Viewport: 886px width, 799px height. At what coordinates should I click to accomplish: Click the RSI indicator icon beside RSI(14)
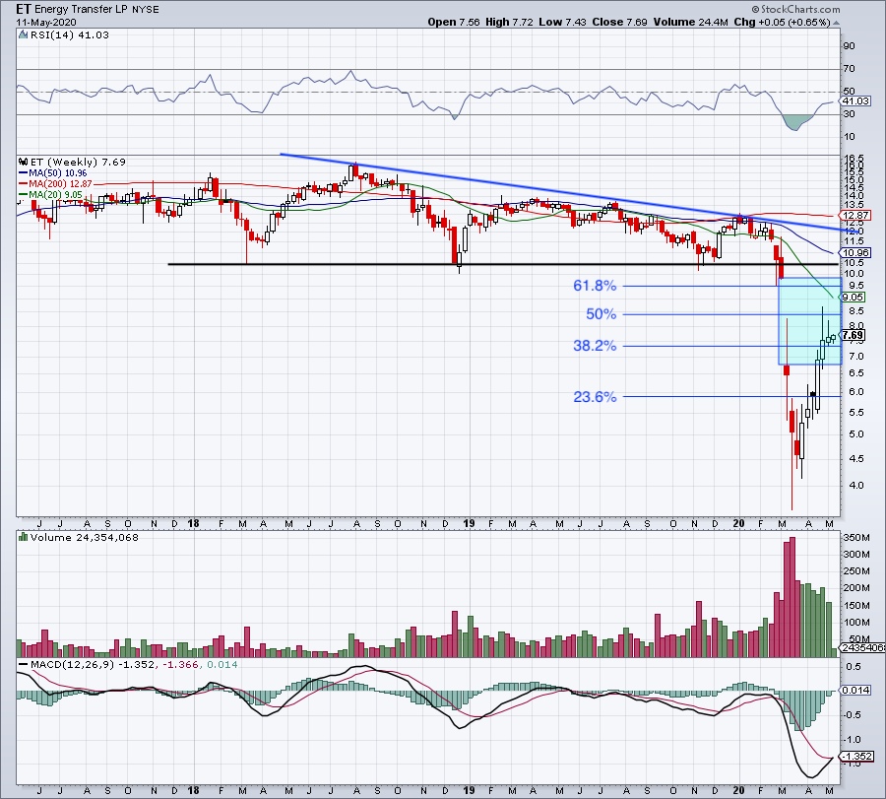(x=23, y=35)
